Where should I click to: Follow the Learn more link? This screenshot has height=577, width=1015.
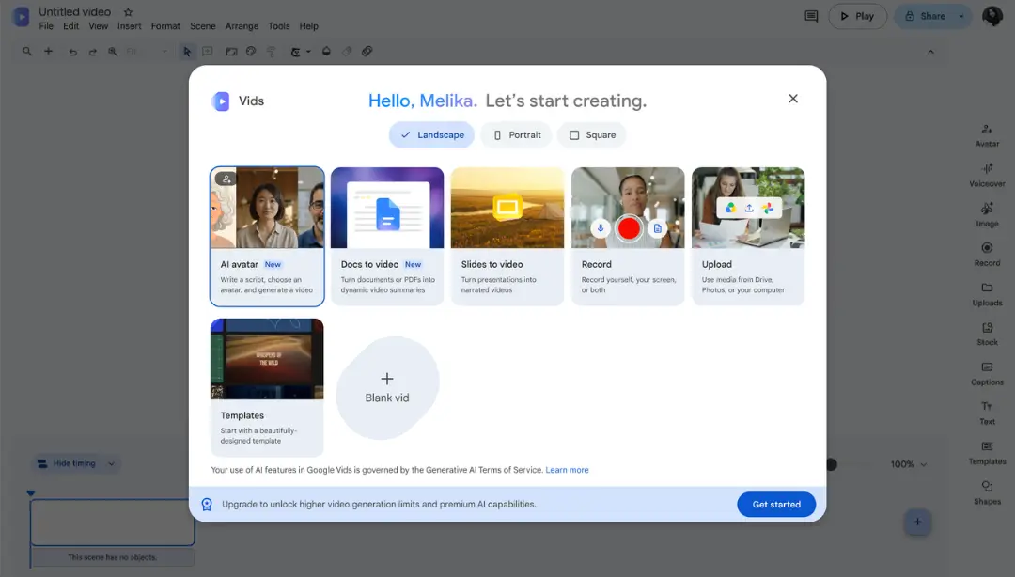[567, 470]
